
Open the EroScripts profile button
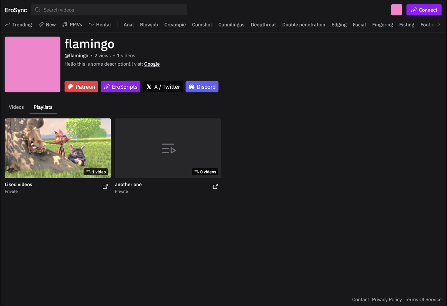[120, 87]
